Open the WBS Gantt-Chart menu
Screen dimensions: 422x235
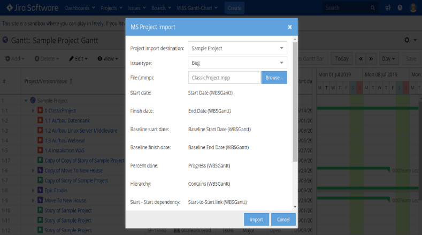pos(197,8)
